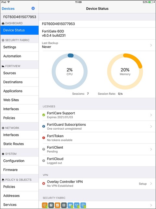The width and height of the screenshot is (156, 209).
Task: Tap the Wi-Fi icon in status bar
Action: coord(9,2)
